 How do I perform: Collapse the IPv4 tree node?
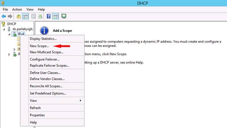(x=9, y=34)
